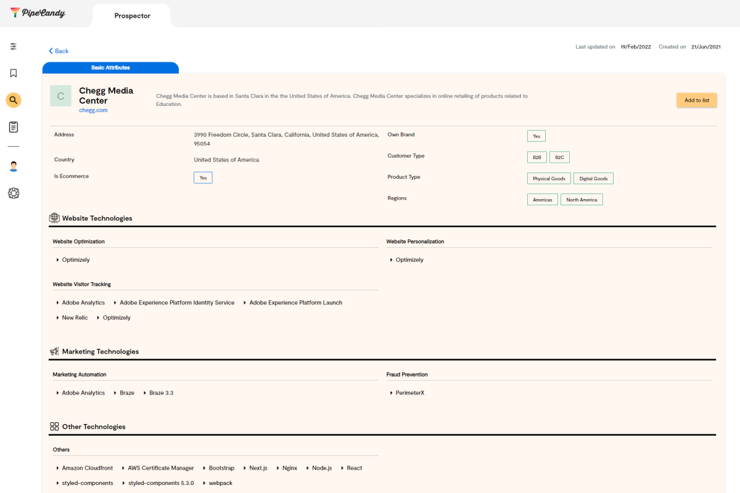
Task: Click the North America region tag
Action: click(x=582, y=200)
